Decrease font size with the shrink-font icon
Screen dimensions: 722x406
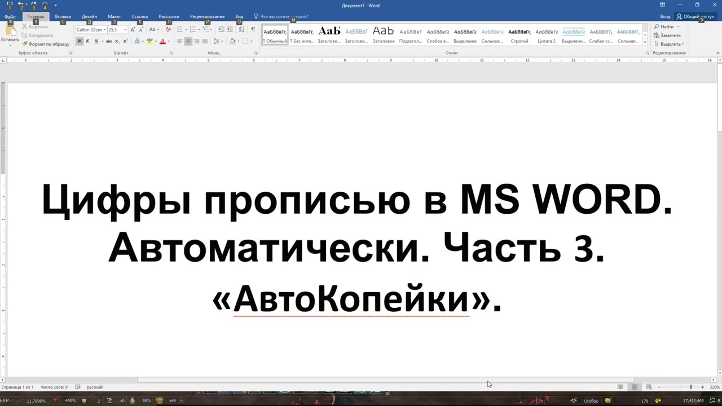[140, 29]
